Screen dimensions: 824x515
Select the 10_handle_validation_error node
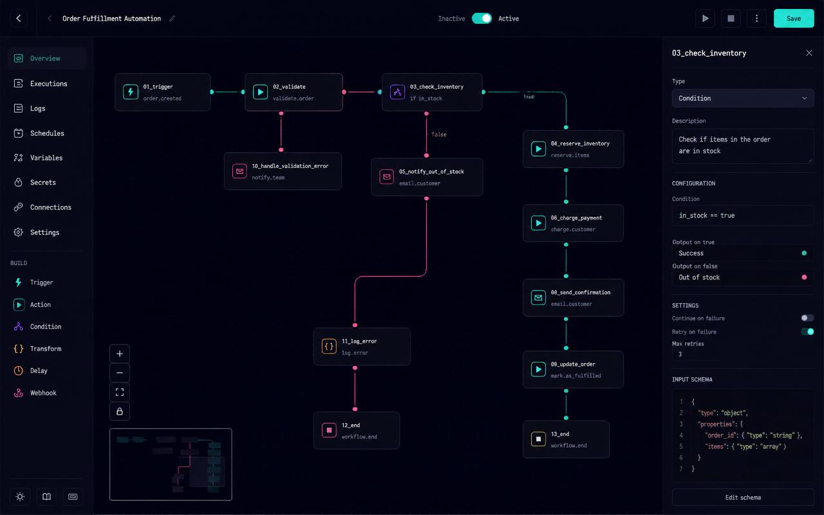coord(283,171)
